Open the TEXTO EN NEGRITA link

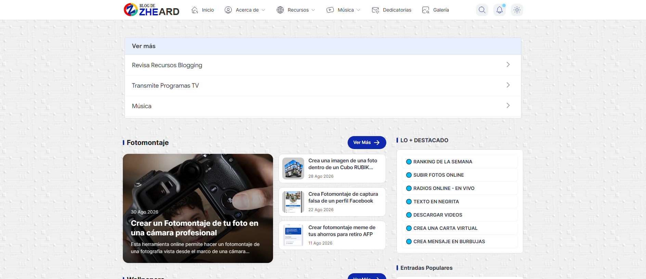click(x=436, y=202)
